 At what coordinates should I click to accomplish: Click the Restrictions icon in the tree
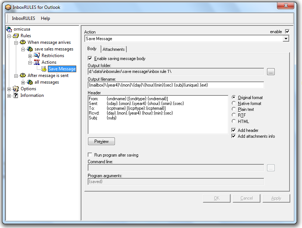point(36,56)
